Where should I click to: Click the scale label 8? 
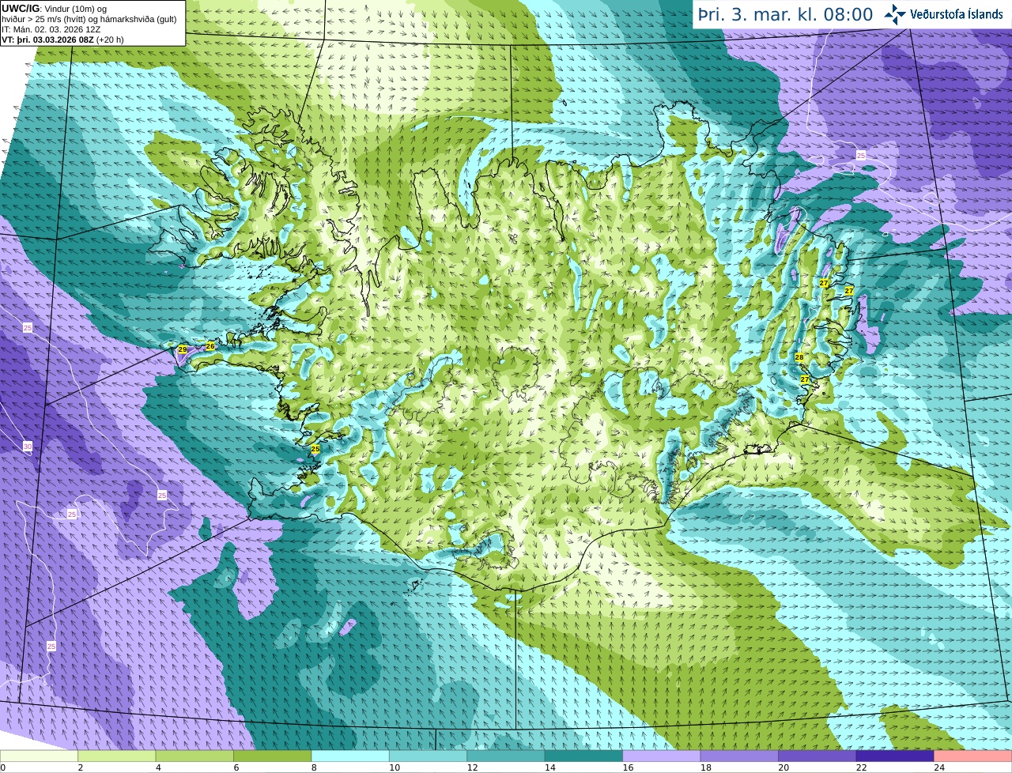315,767
